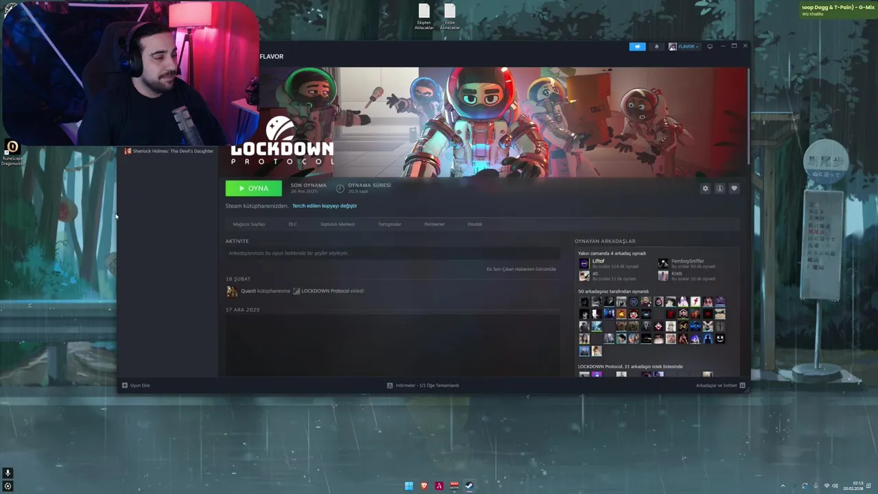Viewport: 878px width, 494px height.
Task: Click the 'SON OYNAMA' last played text
Action: (x=308, y=185)
